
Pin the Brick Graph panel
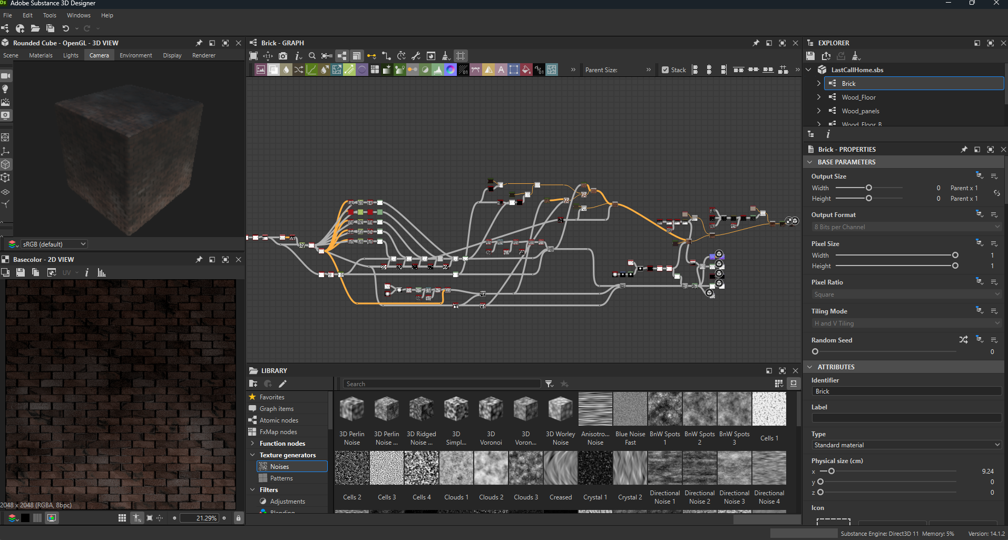pos(756,43)
